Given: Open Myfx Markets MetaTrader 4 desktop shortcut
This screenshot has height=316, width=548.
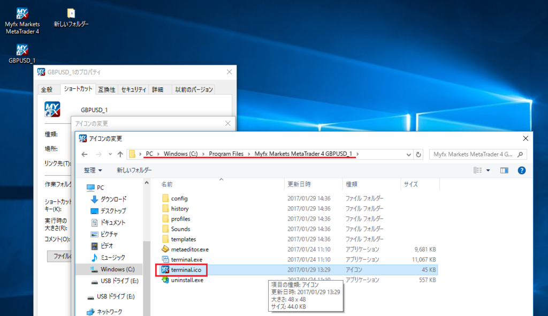Looking at the screenshot, I should [22, 21].
